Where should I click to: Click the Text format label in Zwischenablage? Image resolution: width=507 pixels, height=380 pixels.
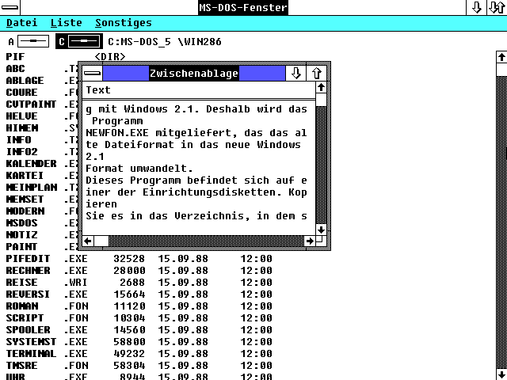click(x=98, y=89)
